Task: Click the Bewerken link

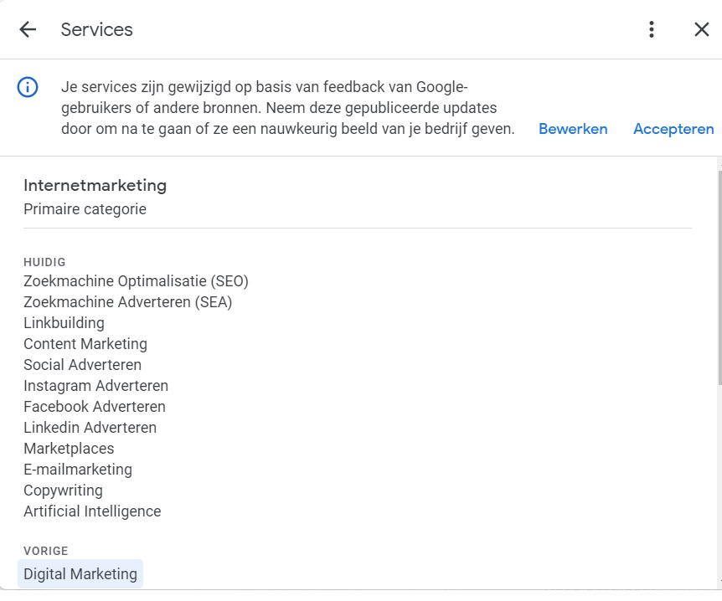Action: (573, 129)
